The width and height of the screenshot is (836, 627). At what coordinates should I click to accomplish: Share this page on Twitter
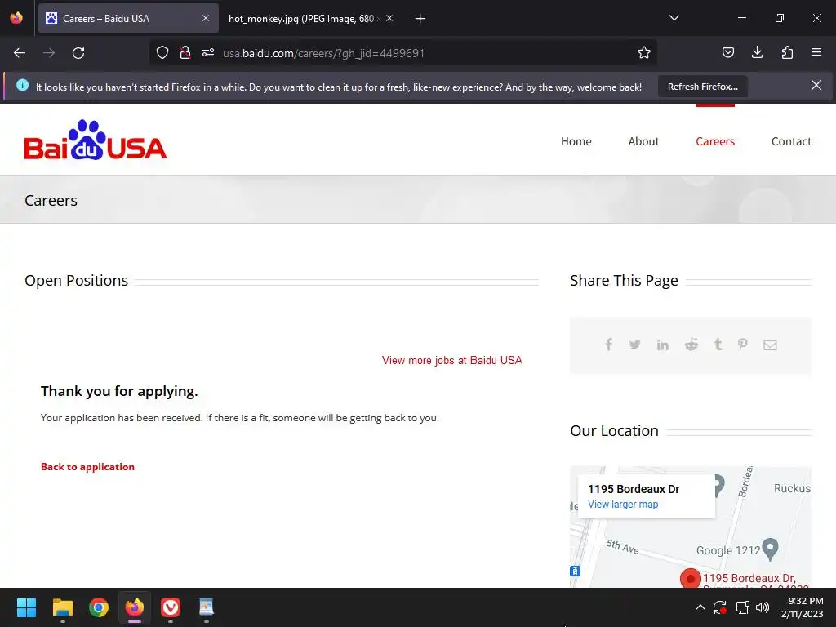point(634,345)
